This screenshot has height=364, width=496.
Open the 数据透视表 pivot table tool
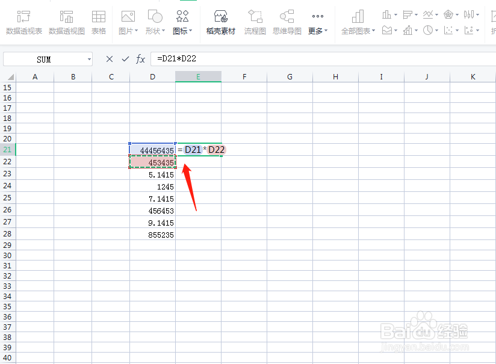(x=24, y=22)
